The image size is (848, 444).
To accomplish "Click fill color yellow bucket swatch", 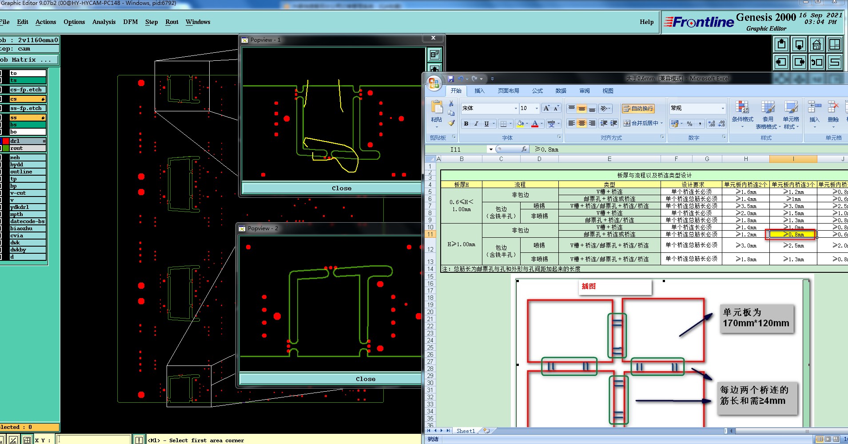I will tap(521, 124).
